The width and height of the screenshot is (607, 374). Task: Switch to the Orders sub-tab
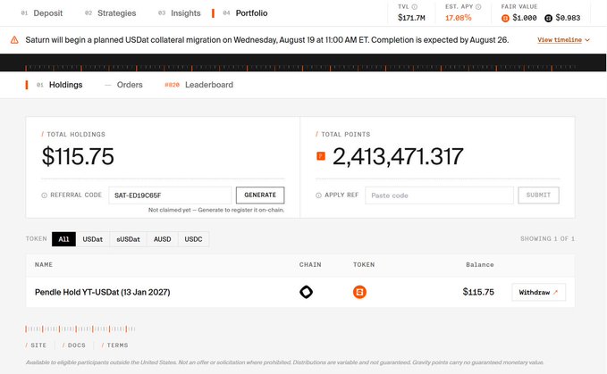(124, 85)
